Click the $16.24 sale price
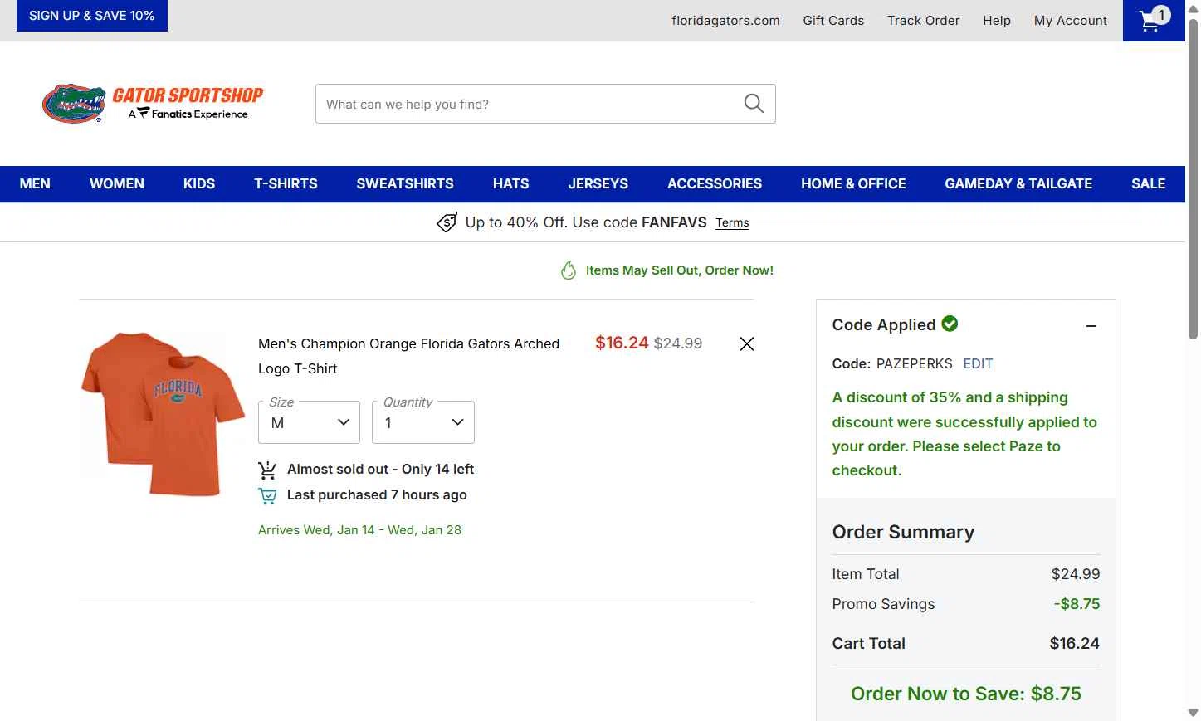1201x721 pixels. pyautogui.click(x=622, y=343)
